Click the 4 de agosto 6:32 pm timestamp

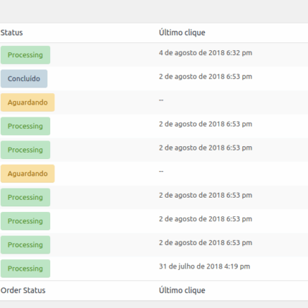(206, 53)
